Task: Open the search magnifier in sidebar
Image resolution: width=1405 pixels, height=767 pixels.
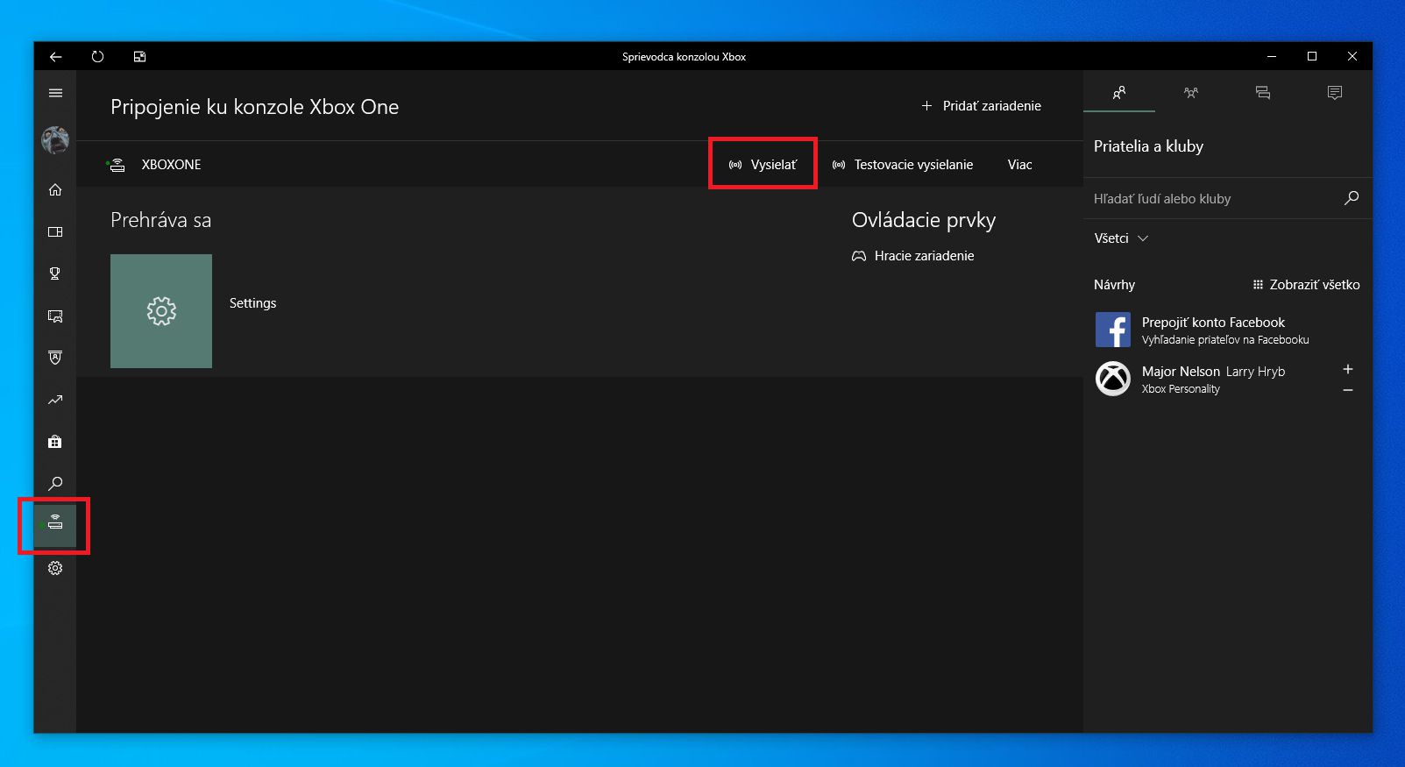Action: tap(55, 484)
